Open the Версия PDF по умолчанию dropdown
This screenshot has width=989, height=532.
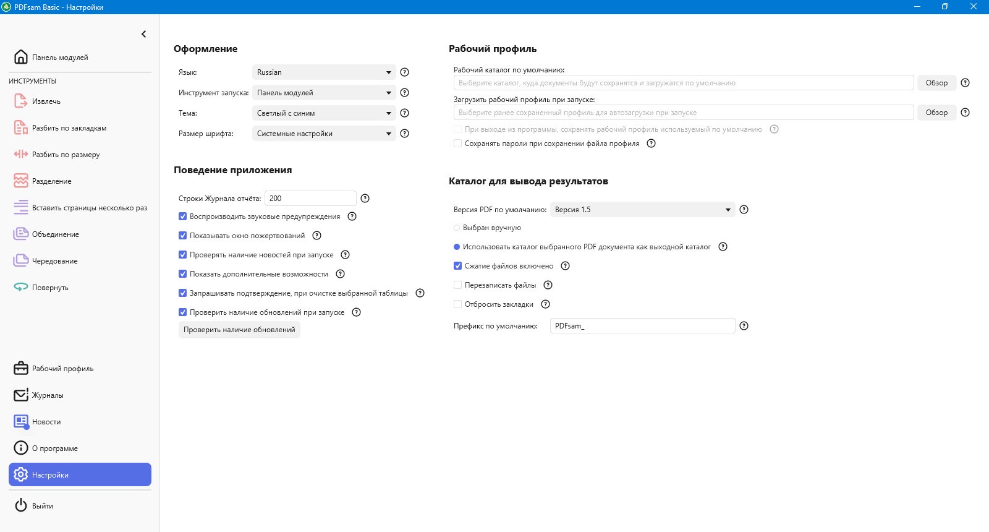pos(642,210)
